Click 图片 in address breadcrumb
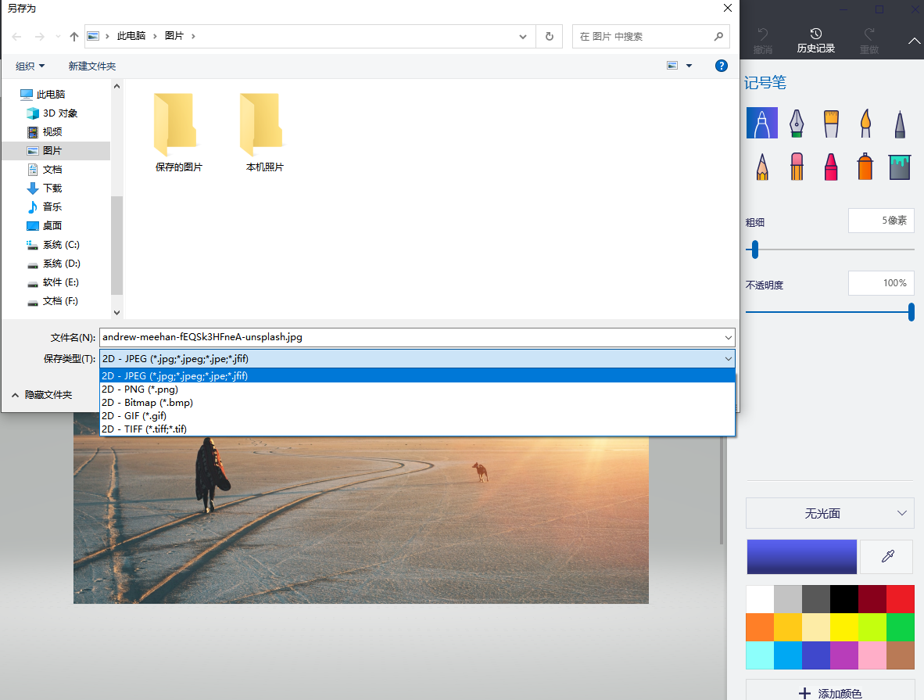The image size is (924, 700). pyautogui.click(x=174, y=36)
